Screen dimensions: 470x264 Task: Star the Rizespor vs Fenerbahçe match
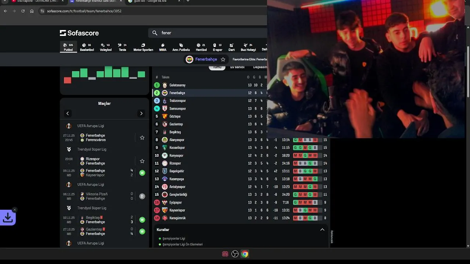point(142,161)
